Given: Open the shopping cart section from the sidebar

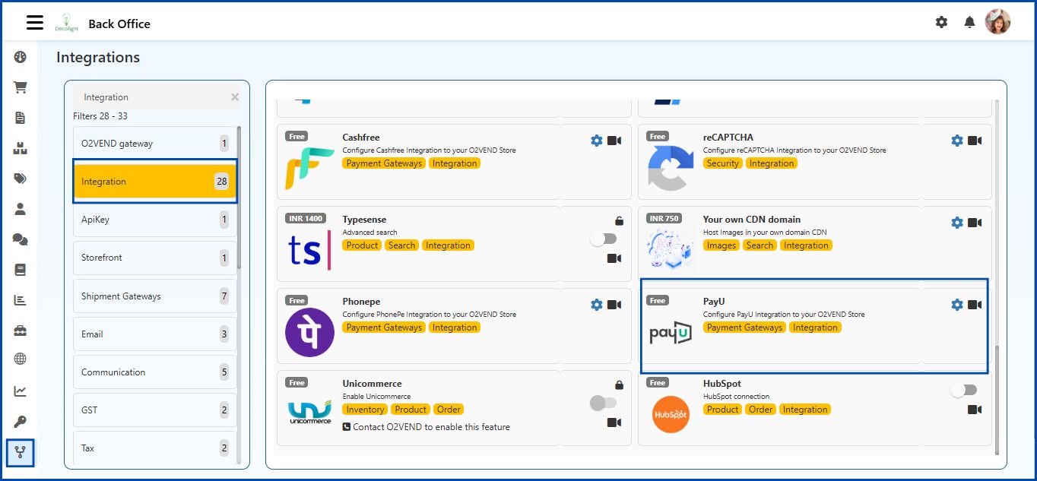Looking at the screenshot, I should click(x=21, y=87).
